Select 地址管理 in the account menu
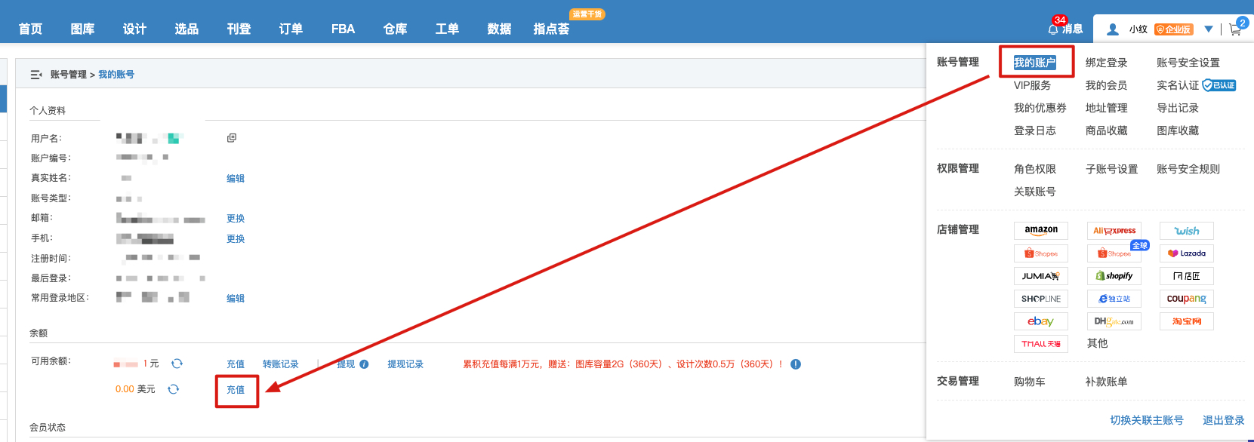The image size is (1254, 442). tap(1106, 108)
